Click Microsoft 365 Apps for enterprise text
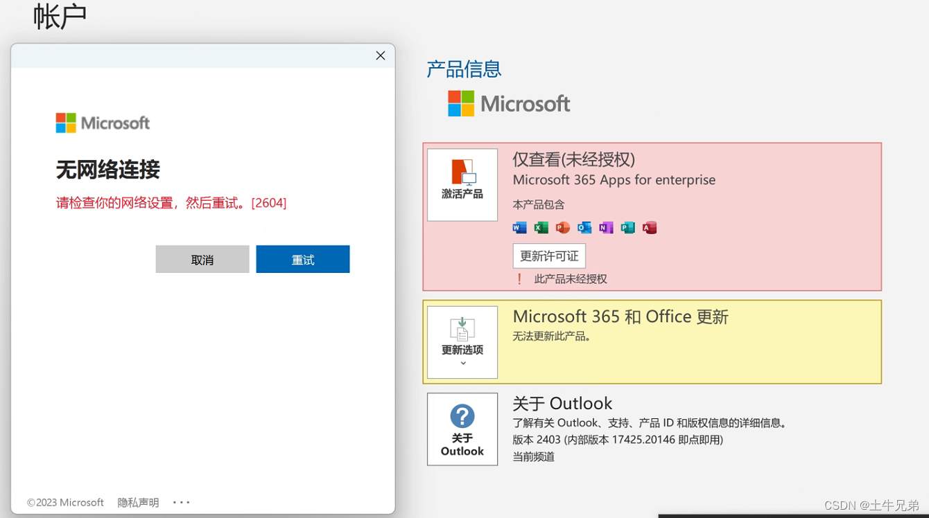 (614, 180)
